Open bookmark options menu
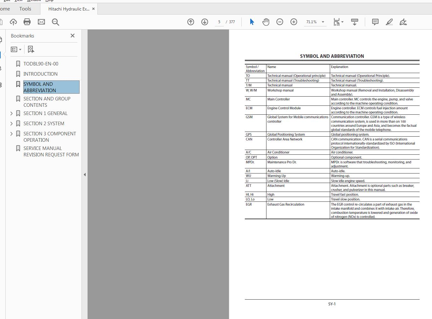Image resolution: width=432 pixels, height=319 pixels. tap(16, 50)
